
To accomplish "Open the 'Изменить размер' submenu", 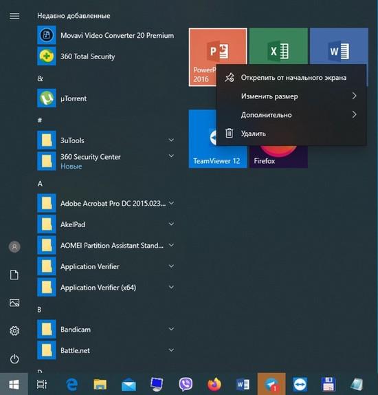I will click(291, 96).
